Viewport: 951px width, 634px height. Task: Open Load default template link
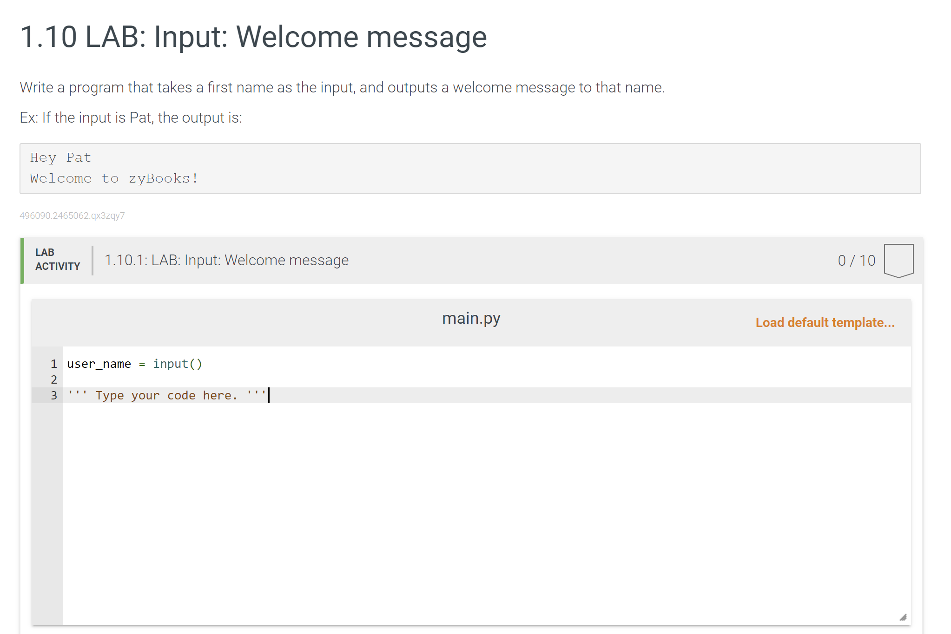coord(825,322)
